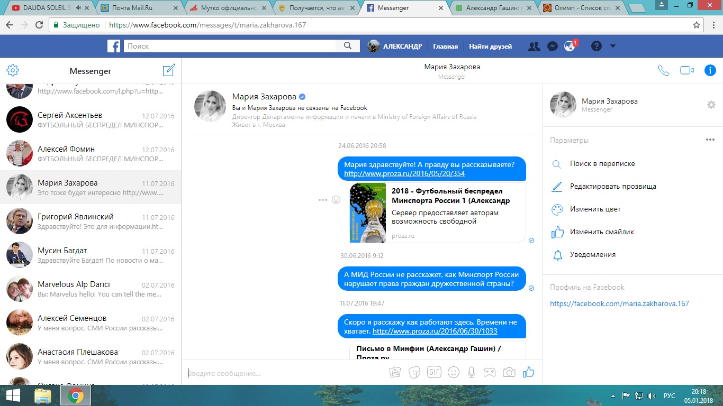Click the Facebook logo in top bar
The height and width of the screenshot is (406, 723).
(114, 46)
